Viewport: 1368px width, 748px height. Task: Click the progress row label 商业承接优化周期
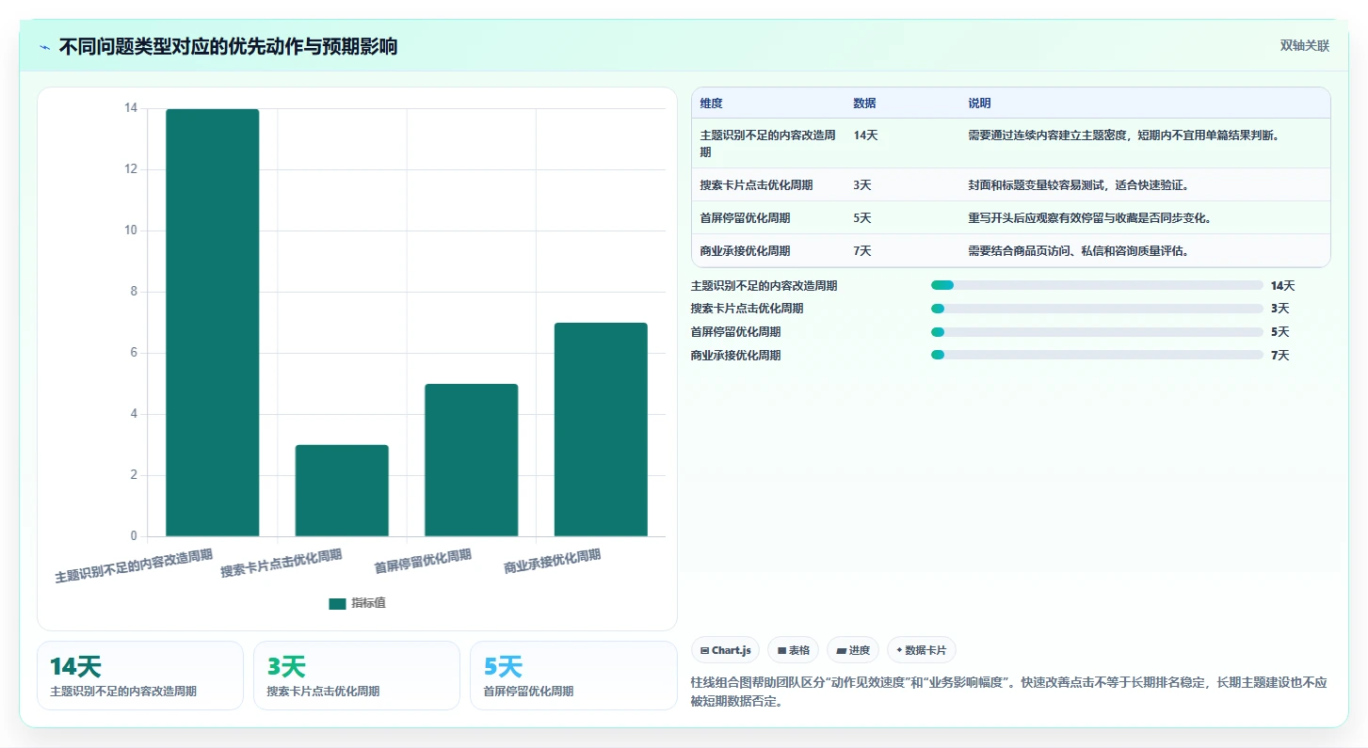tap(735, 355)
